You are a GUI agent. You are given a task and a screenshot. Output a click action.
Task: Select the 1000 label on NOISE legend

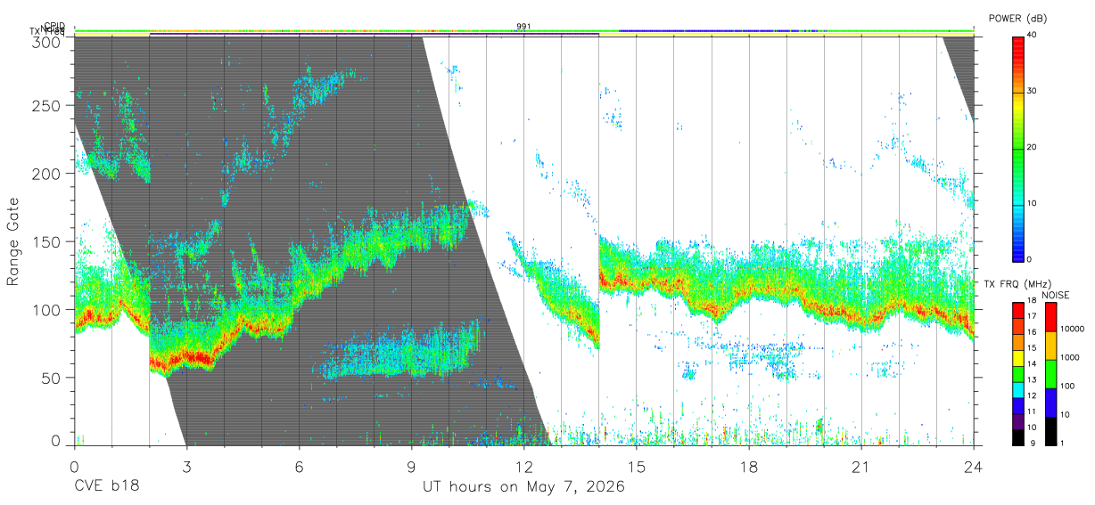point(1068,357)
